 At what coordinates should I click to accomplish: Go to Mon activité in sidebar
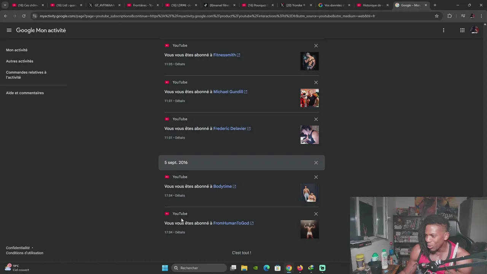click(x=17, y=50)
